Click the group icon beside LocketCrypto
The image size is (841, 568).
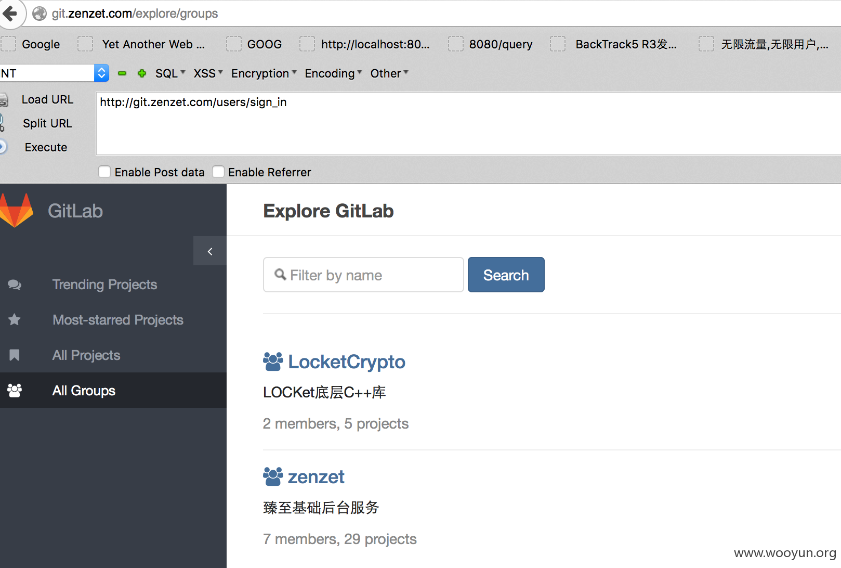(x=273, y=362)
